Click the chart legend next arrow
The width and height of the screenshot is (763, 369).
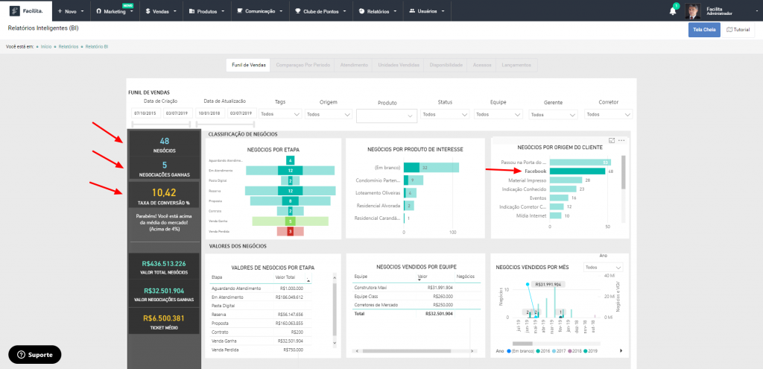point(621,350)
